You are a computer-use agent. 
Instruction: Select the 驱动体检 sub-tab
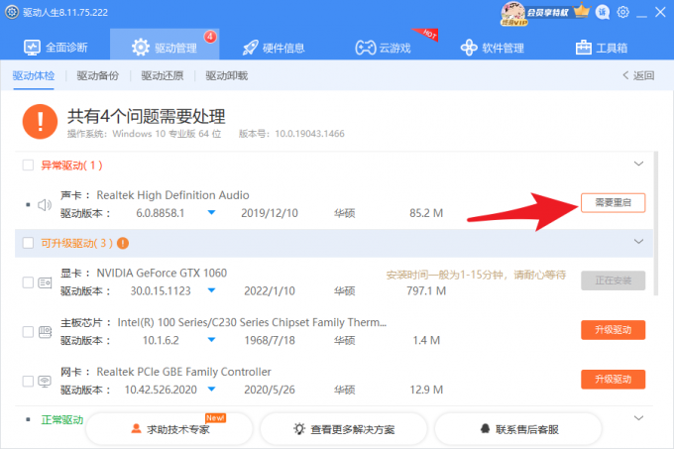point(34,76)
